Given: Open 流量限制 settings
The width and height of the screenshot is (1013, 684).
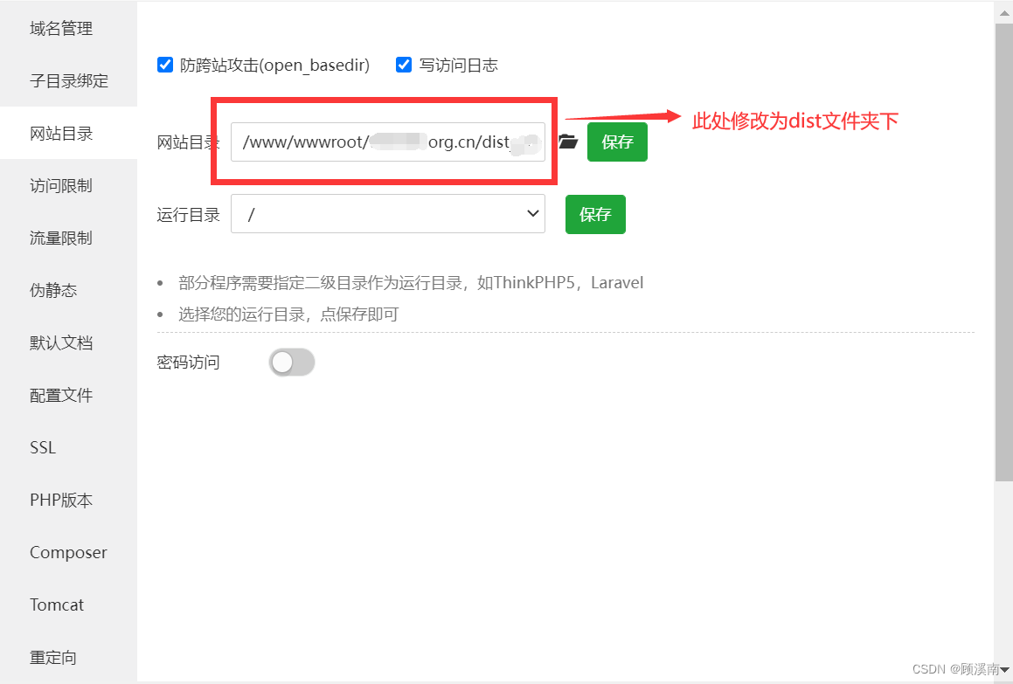Looking at the screenshot, I should pyautogui.click(x=68, y=238).
